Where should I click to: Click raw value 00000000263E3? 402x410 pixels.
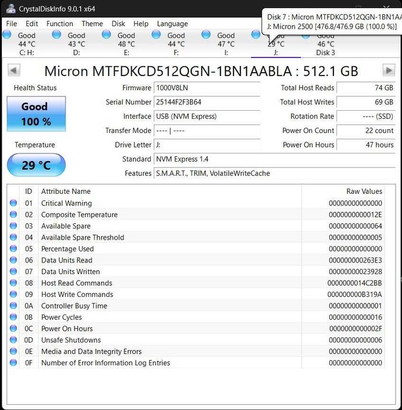[355, 260]
